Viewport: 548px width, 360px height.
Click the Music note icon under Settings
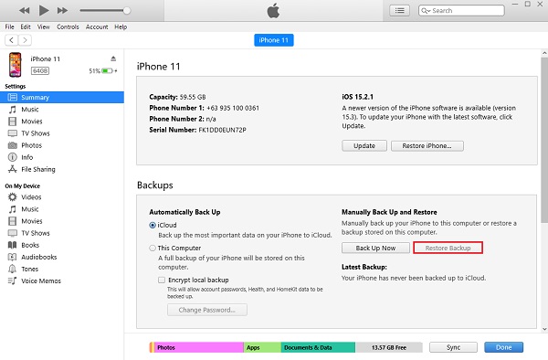point(12,110)
